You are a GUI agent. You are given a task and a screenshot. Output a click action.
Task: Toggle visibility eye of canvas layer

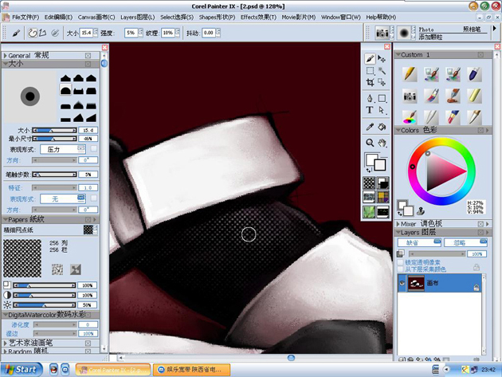tap(402, 283)
